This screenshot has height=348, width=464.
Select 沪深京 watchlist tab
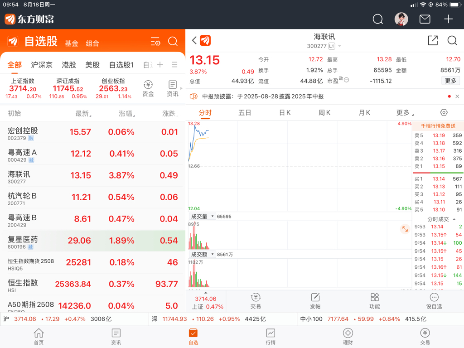42,65
